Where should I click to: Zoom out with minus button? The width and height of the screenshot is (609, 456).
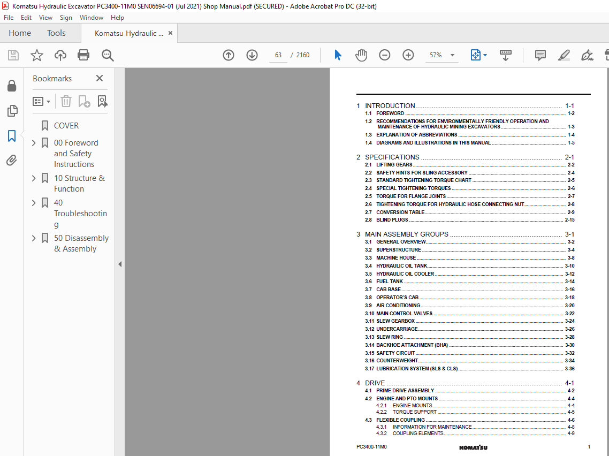tap(385, 55)
